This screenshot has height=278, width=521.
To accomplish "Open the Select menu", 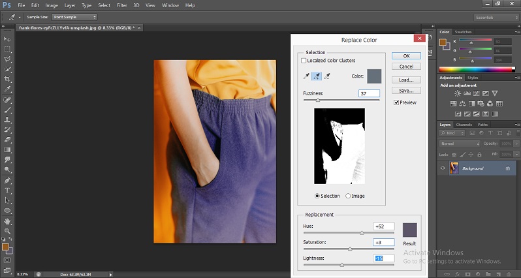I will pos(104,5).
